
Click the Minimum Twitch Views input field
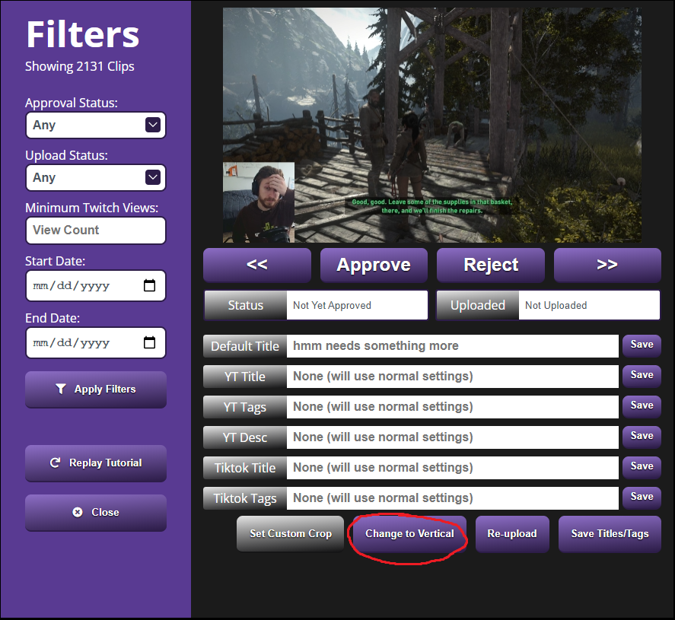[96, 231]
